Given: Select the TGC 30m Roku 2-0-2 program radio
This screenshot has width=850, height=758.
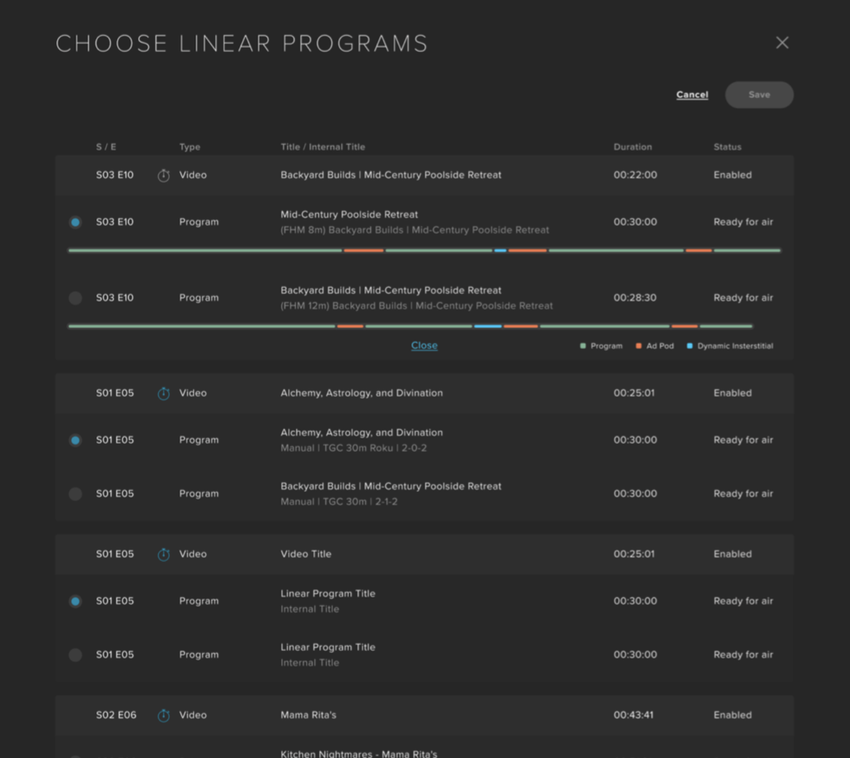Looking at the screenshot, I should (75, 440).
